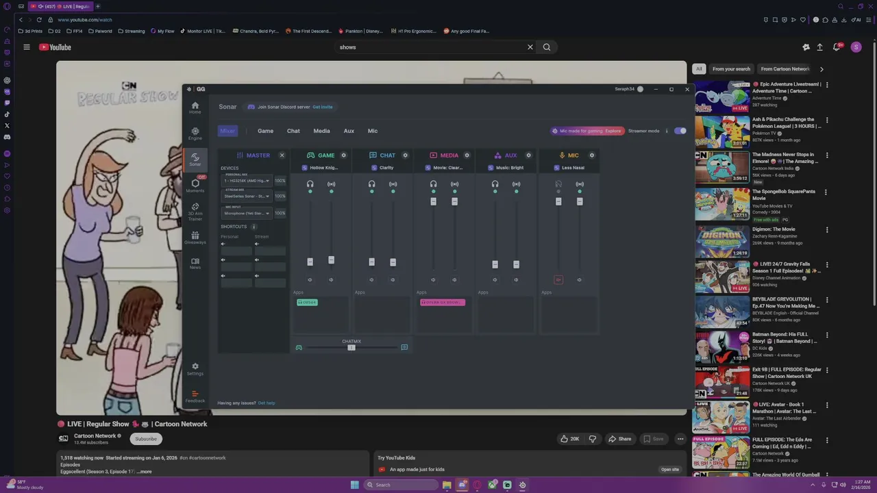Open YouTube notifications bell
This screenshot has width=877, height=493.
click(837, 47)
